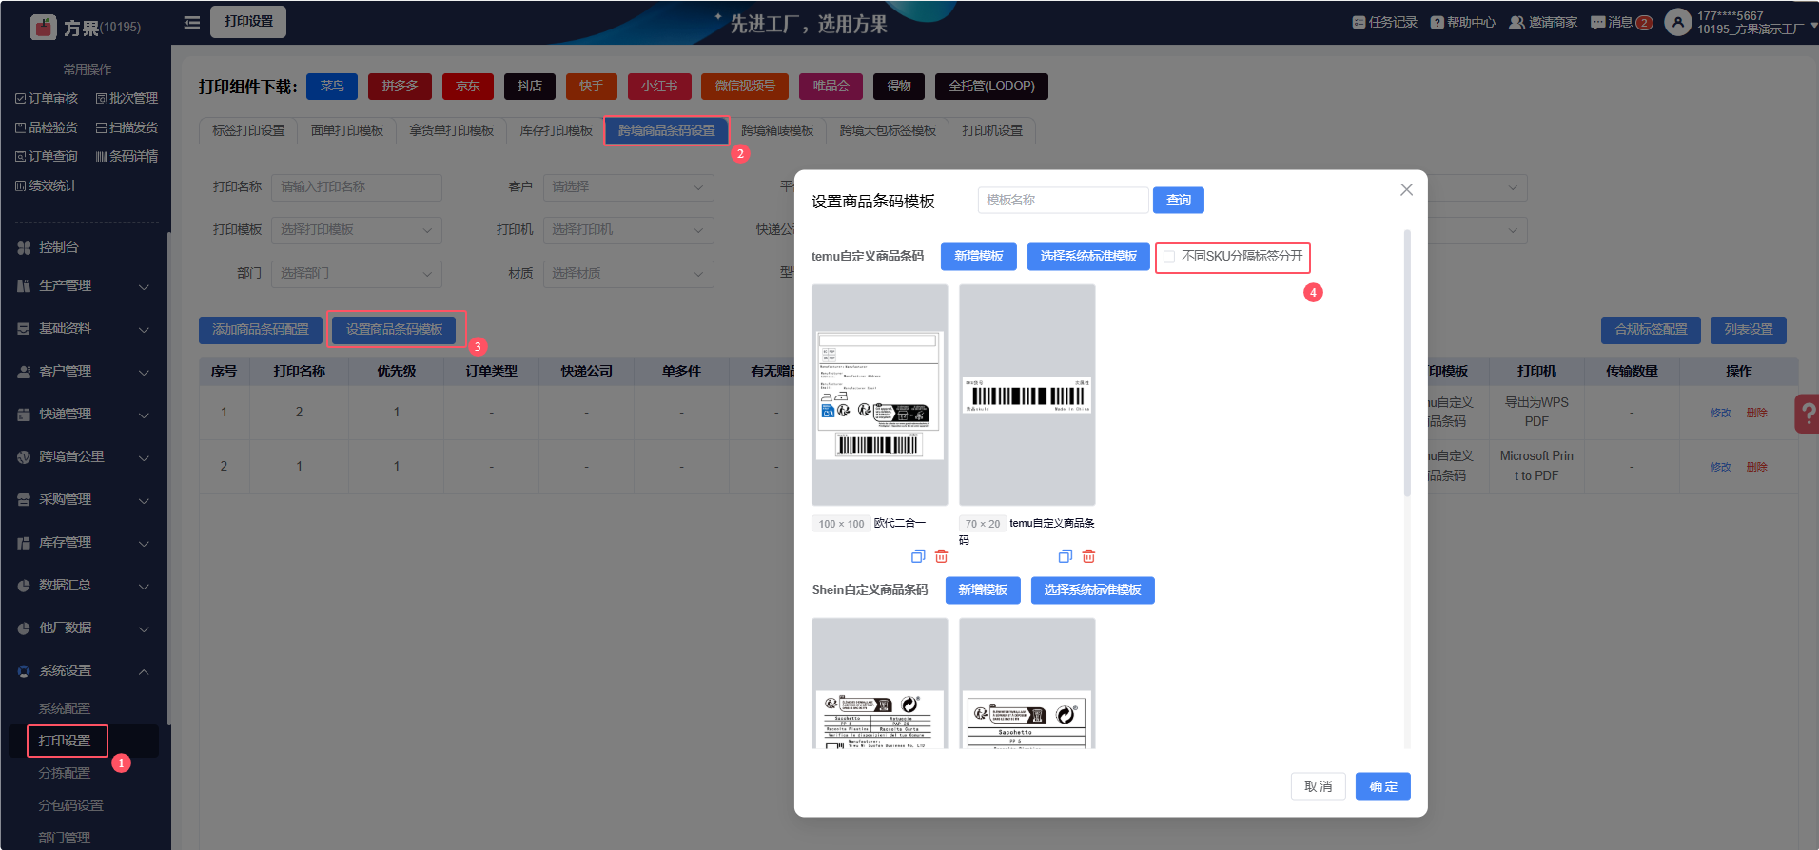Open 合规标签配置

coord(1651,330)
